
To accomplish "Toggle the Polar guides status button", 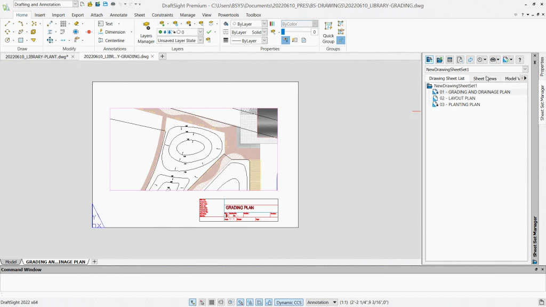I will 230,302.
